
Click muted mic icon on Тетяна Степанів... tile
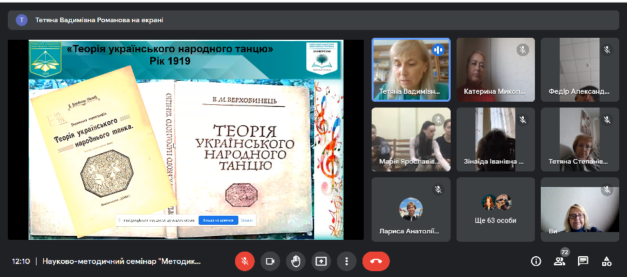point(607,120)
